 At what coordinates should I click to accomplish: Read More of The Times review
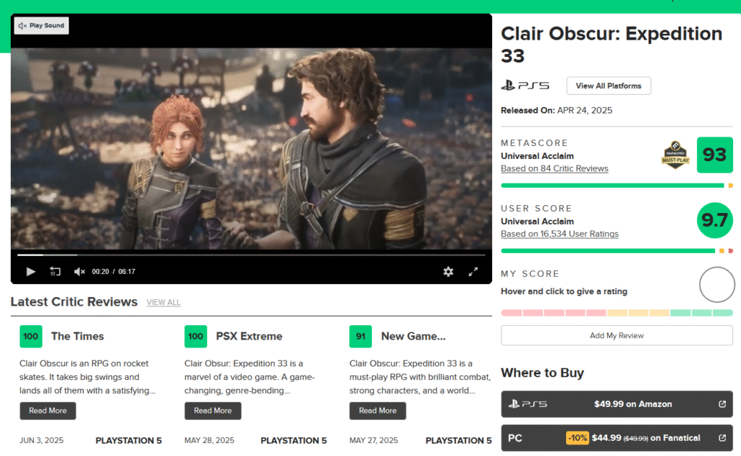point(48,410)
